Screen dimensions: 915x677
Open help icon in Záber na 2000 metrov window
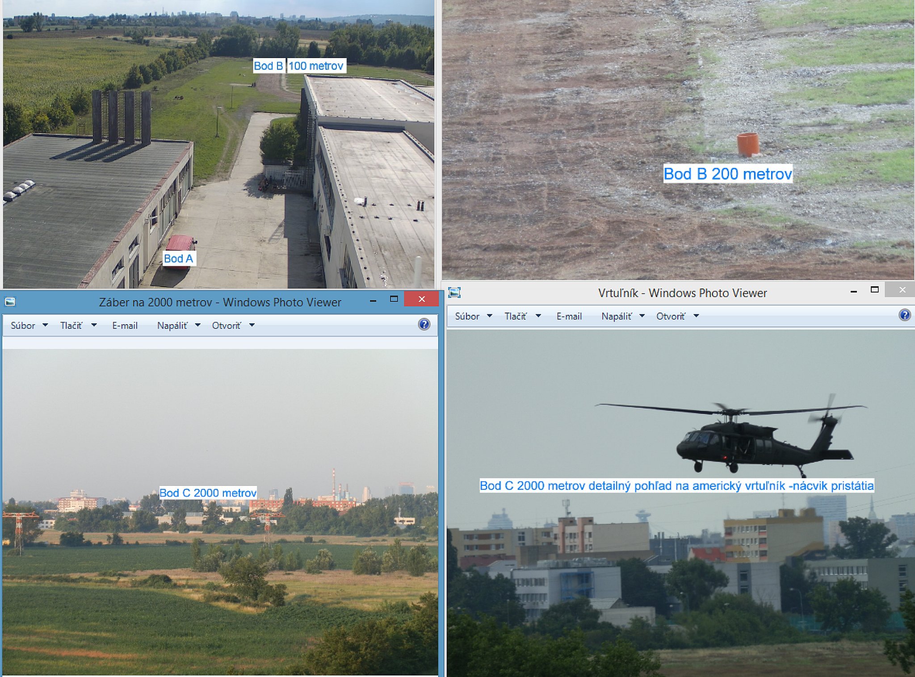tap(424, 324)
